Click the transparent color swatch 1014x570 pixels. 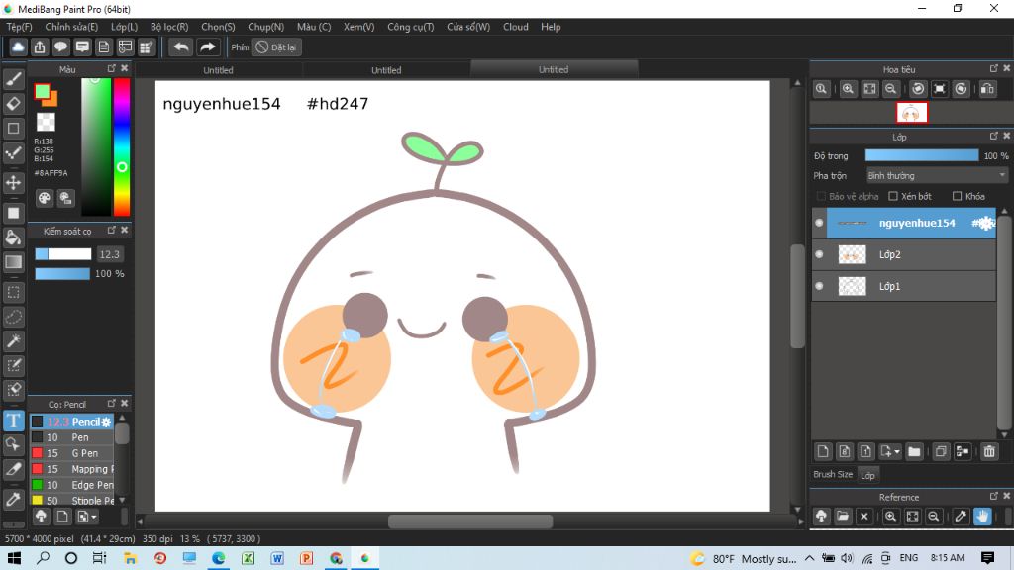(46, 122)
